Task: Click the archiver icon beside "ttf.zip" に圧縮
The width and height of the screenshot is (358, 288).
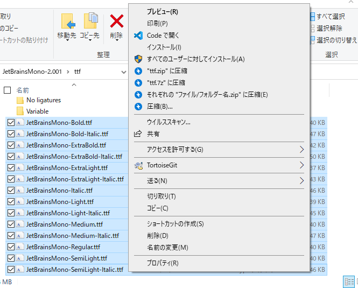Action: (138, 71)
